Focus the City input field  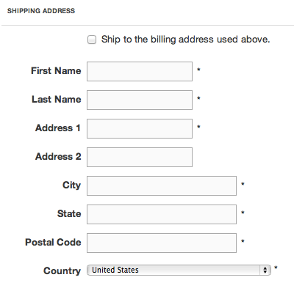pyautogui.click(x=162, y=185)
